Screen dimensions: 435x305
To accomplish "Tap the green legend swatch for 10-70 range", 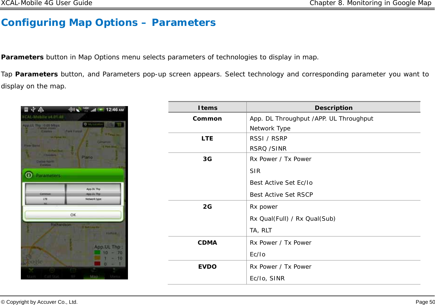I will pyautogui.click(x=98, y=253).
